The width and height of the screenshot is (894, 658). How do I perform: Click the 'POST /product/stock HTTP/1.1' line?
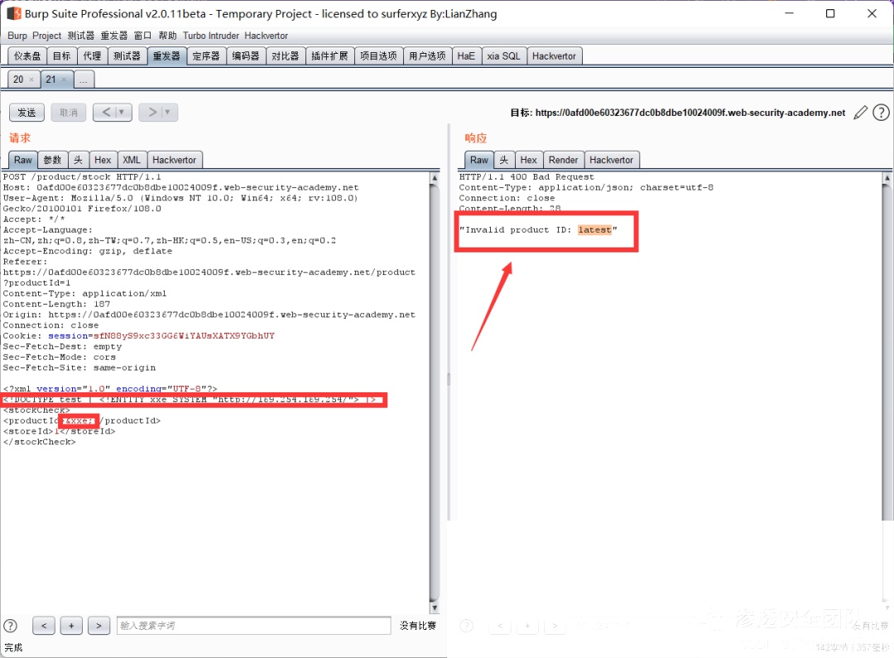click(81, 177)
